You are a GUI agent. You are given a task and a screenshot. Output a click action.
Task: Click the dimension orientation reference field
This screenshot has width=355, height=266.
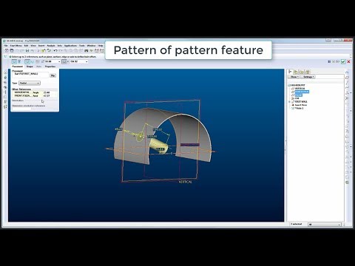click(21, 109)
